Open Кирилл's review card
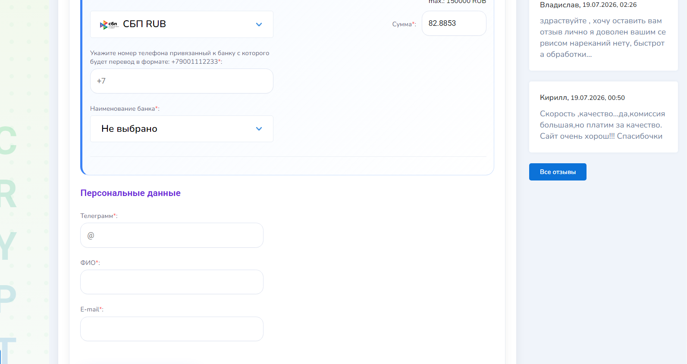This screenshot has width=687, height=364. click(603, 117)
